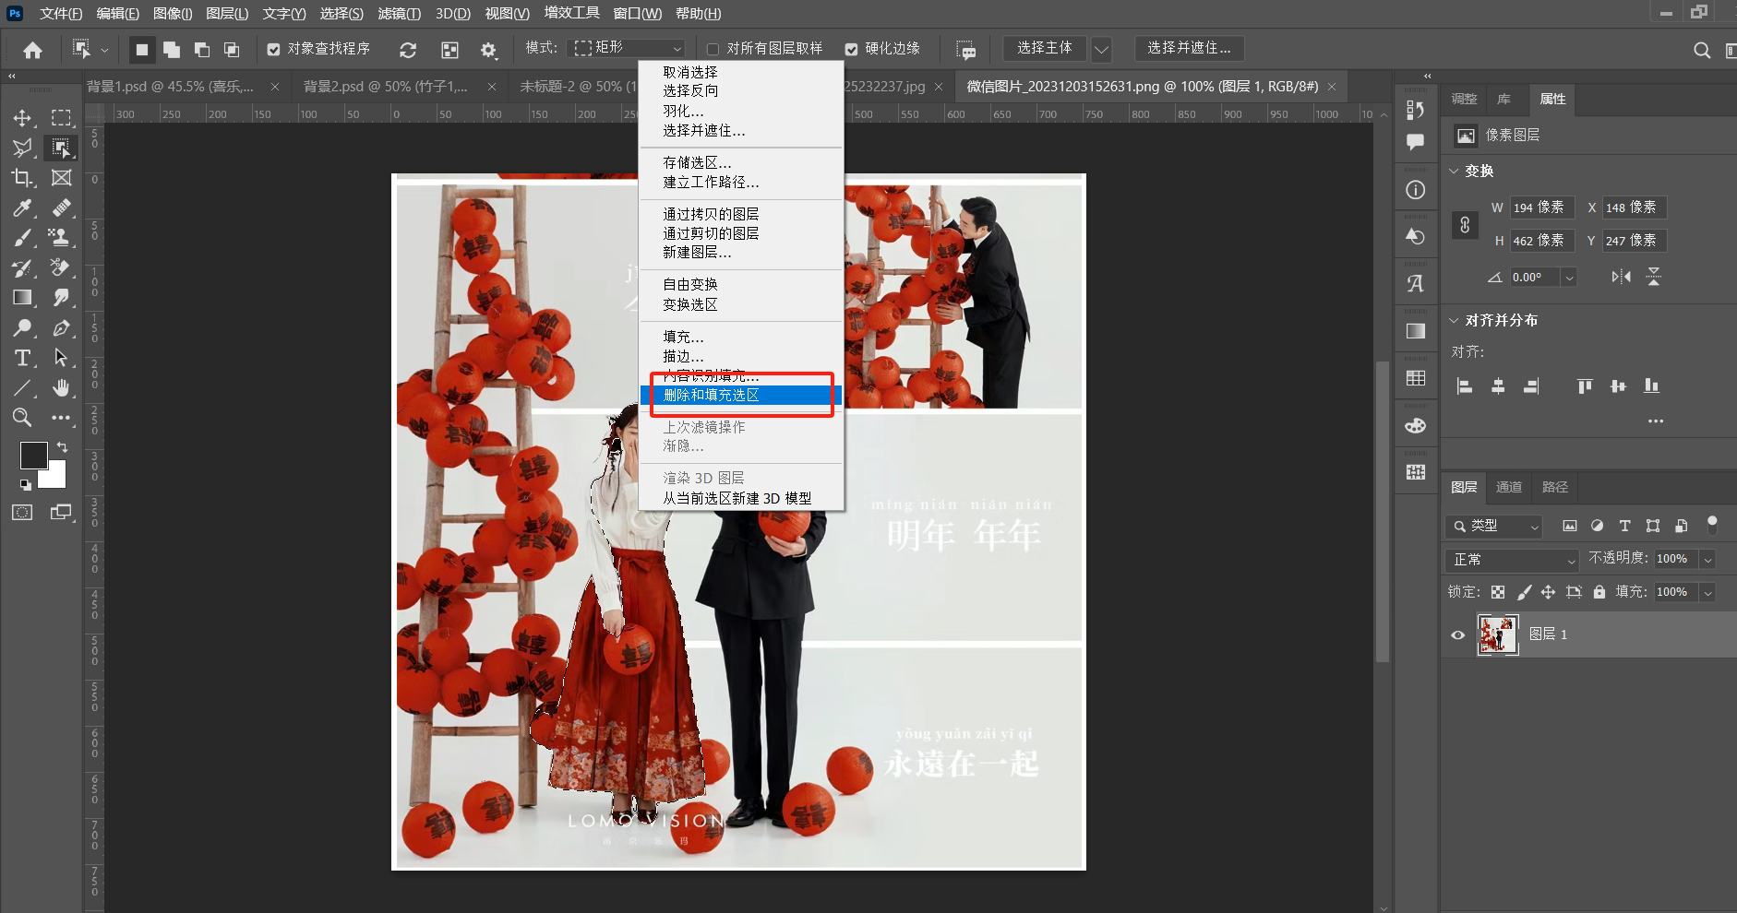Enable 对所有图层取样 checkbox

click(713, 50)
